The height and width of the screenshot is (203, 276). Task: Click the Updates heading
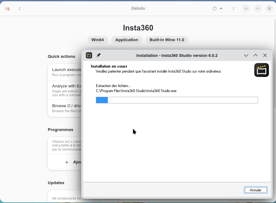[x=56, y=183]
